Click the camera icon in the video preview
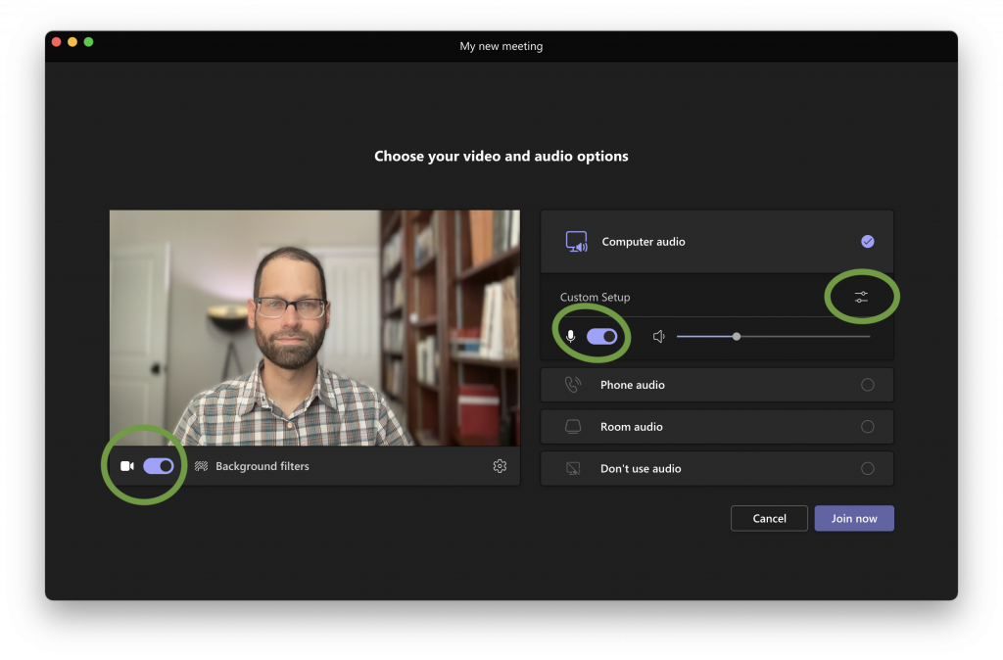 point(126,466)
